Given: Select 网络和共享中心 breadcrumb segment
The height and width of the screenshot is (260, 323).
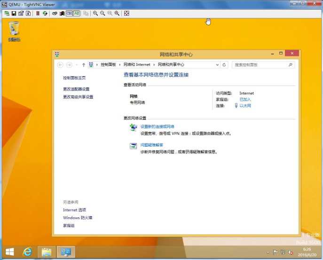Looking at the screenshot, I should [171, 65].
